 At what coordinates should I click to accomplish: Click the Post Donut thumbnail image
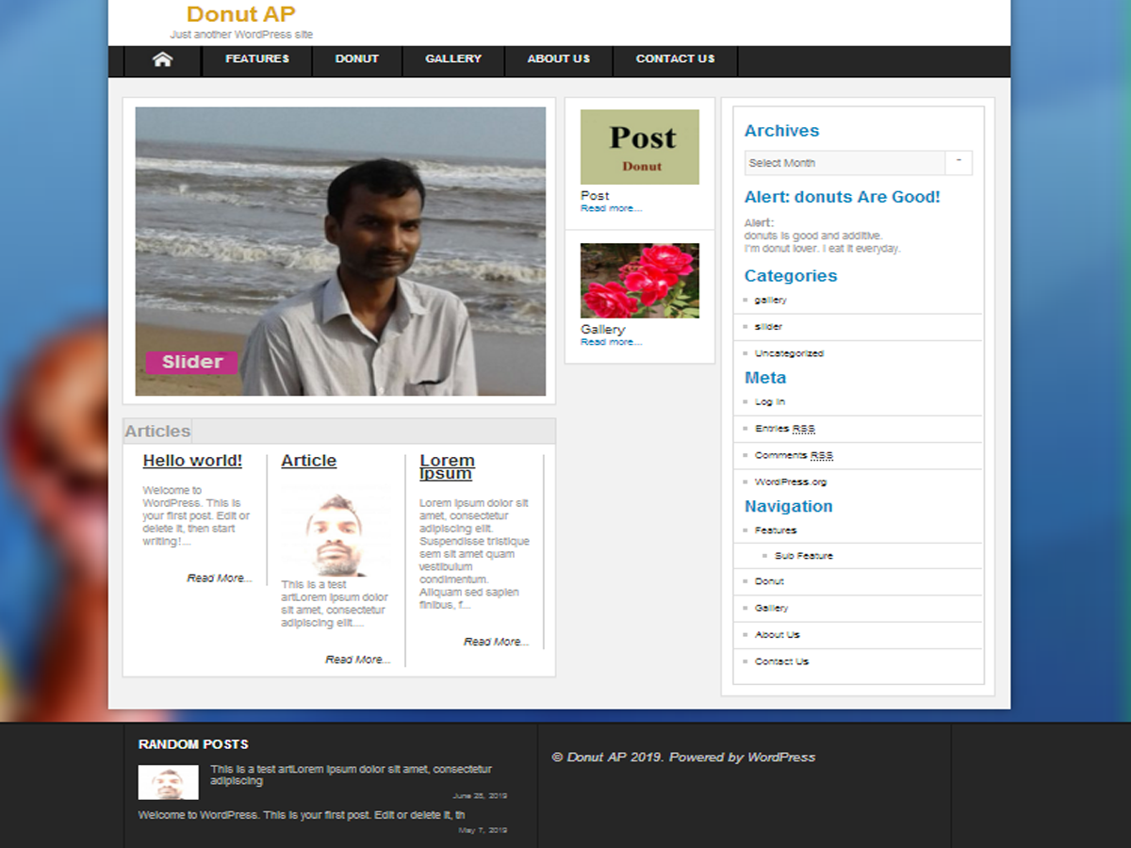[x=639, y=147]
